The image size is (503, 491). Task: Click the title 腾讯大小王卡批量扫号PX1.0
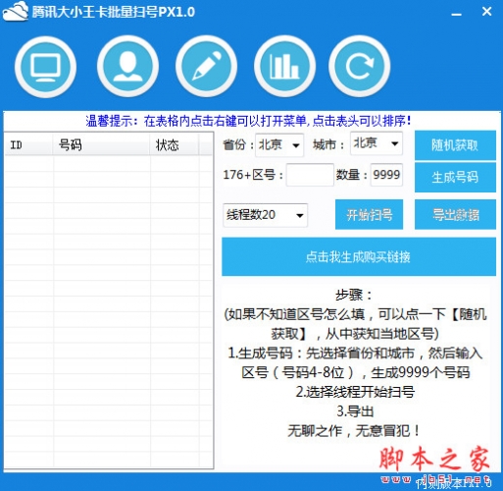[x=113, y=12]
